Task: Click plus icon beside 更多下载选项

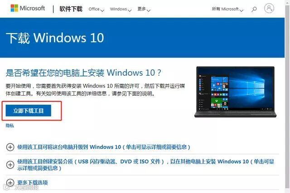Action: [x=10, y=183]
